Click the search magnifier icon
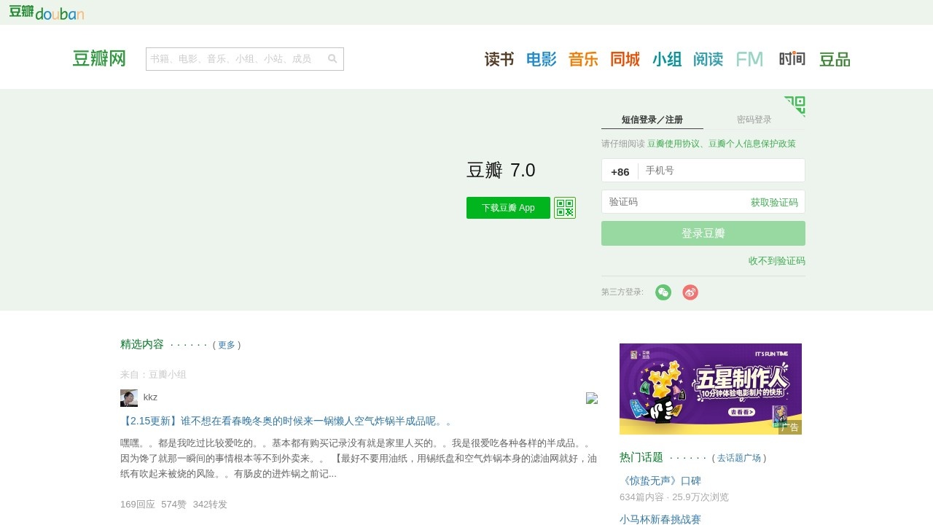The width and height of the screenshot is (933, 525). (x=332, y=58)
